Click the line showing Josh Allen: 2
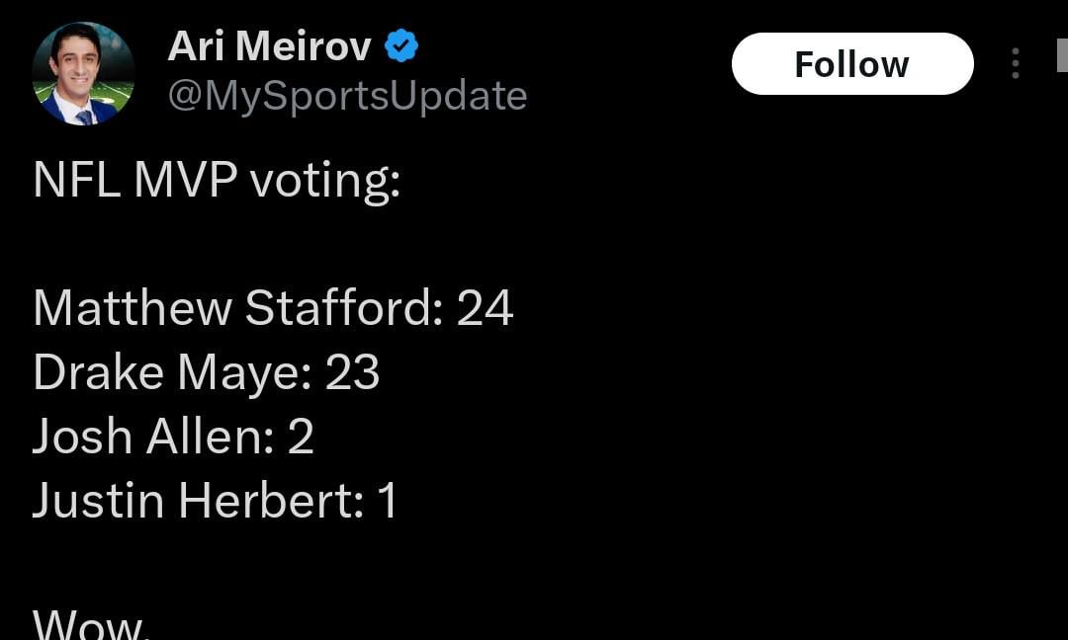 [x=174, y=436]
